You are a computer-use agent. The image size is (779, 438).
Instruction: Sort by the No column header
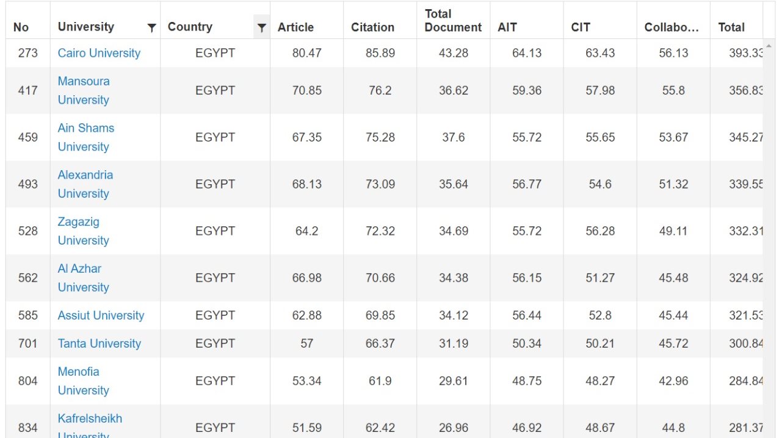[21, 27]
